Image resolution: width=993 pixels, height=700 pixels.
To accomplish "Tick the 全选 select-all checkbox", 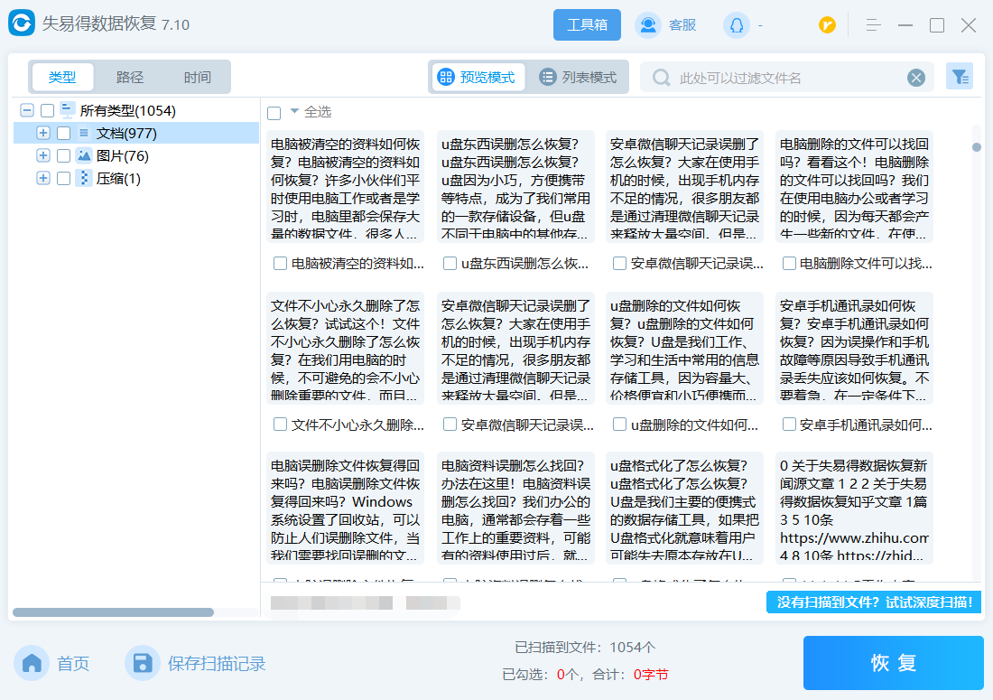I will pyautogui.click(x=274, y=113).
